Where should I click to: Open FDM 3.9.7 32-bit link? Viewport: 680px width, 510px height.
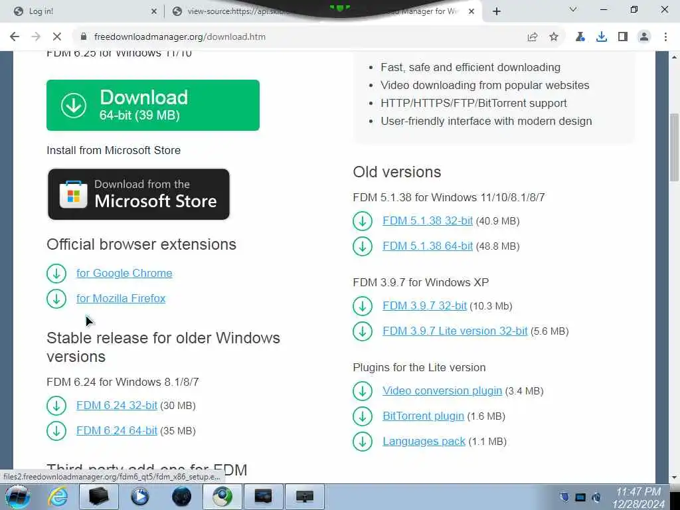coord(424,305)
